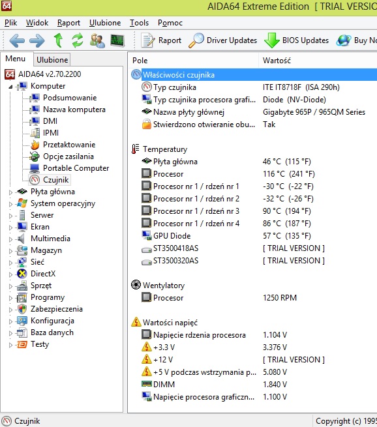Select the Typ czujnika row
This screenshot has height=427, width=377.
(253, 87)
